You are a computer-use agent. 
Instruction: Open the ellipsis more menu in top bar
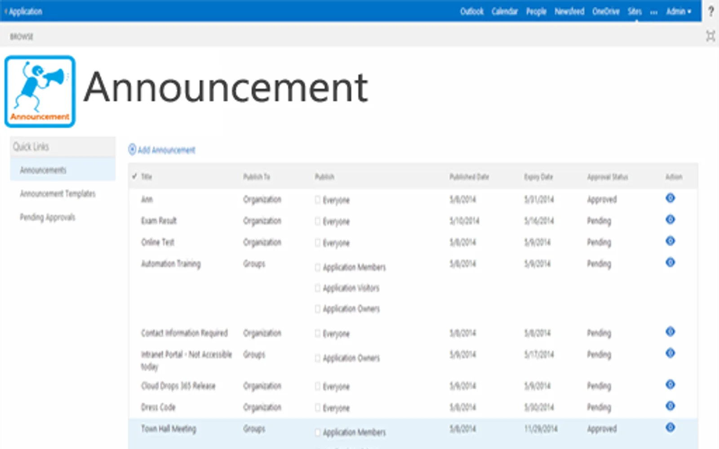654,12
